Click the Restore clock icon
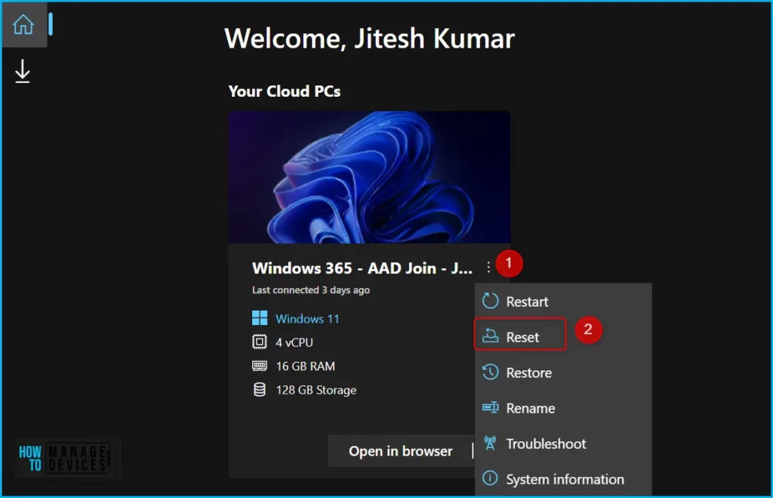Screen dimensions: 773x498 pos(490,372)
